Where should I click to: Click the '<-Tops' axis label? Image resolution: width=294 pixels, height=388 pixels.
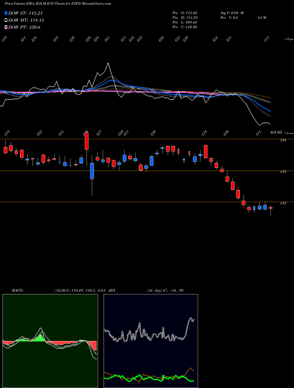tap(289, 39)
